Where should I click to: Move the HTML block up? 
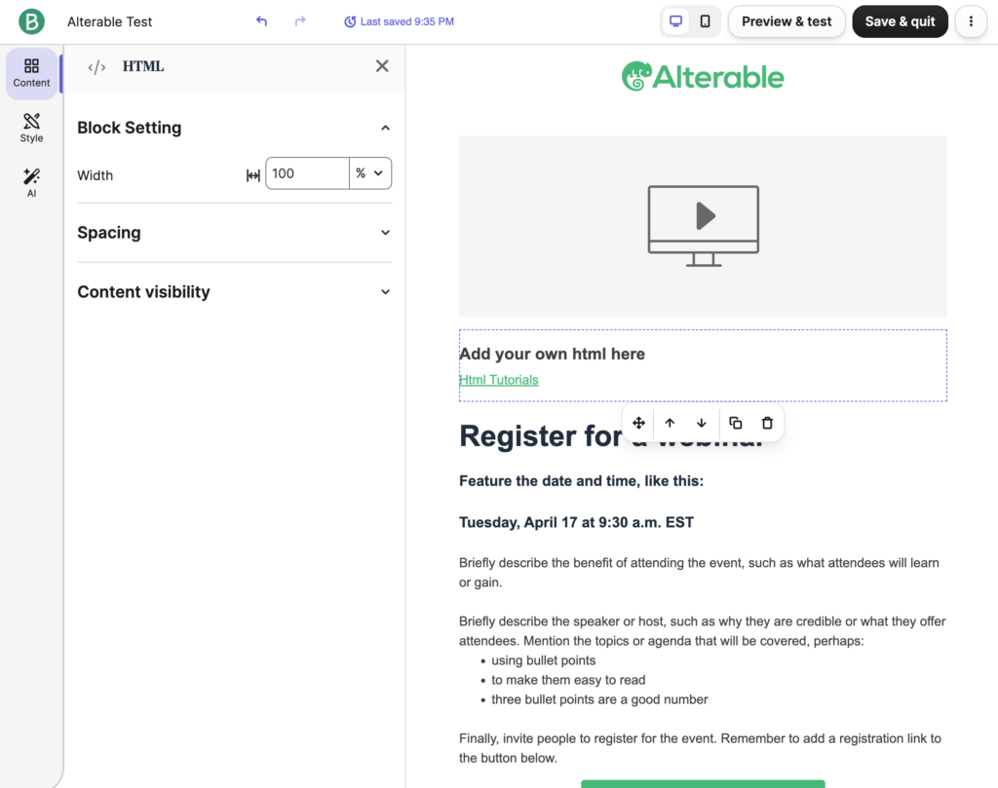(x=670, y=423)
